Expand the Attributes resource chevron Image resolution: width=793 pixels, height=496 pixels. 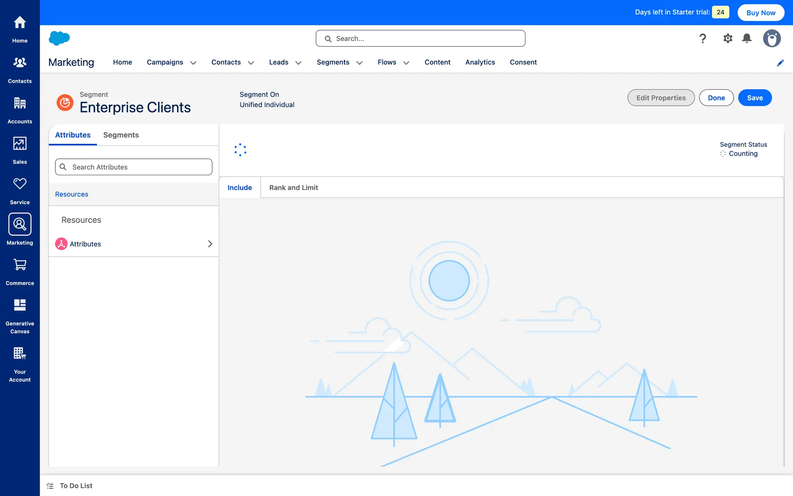(x=210, y=244)
